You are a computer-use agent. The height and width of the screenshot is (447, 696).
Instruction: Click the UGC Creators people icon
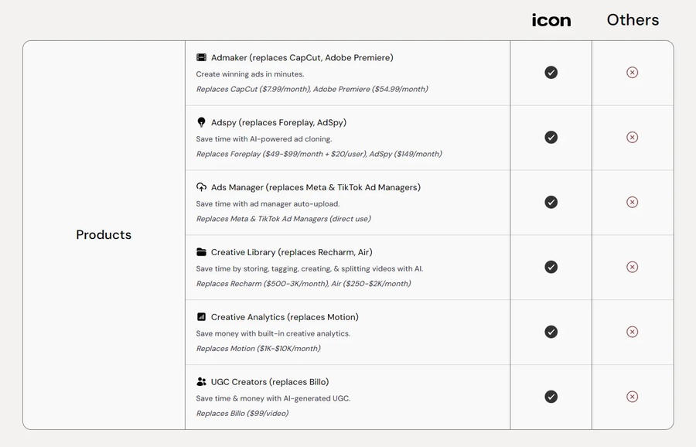click(x=201, y=382)
